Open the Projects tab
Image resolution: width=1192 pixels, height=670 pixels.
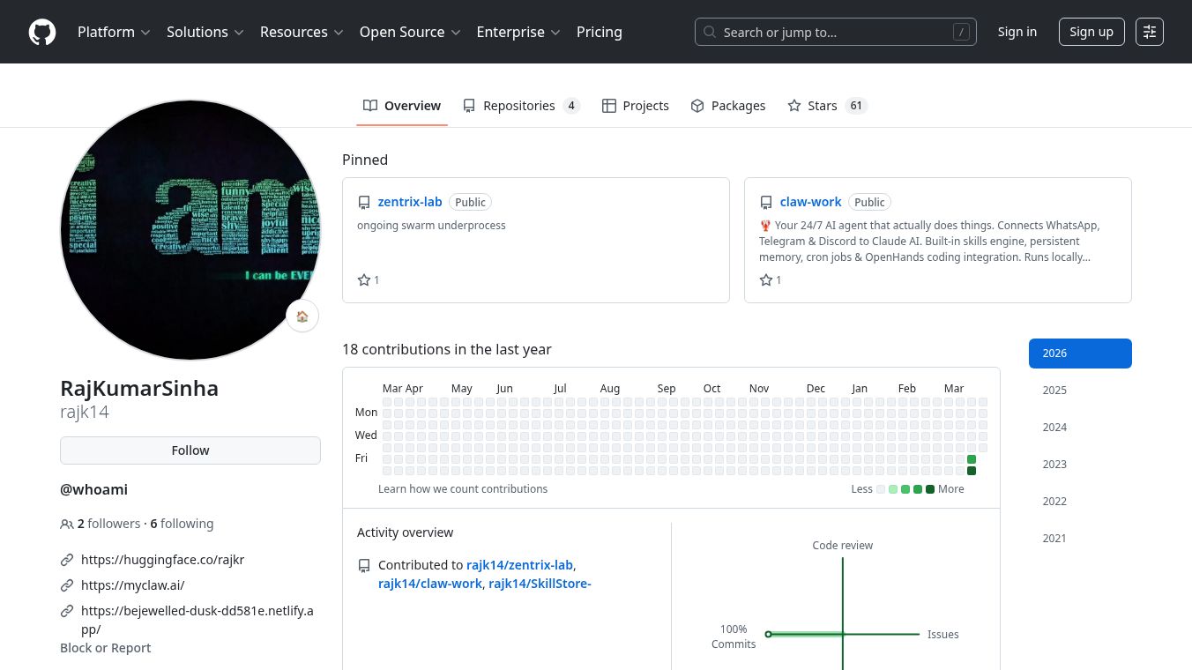[636, 106]
